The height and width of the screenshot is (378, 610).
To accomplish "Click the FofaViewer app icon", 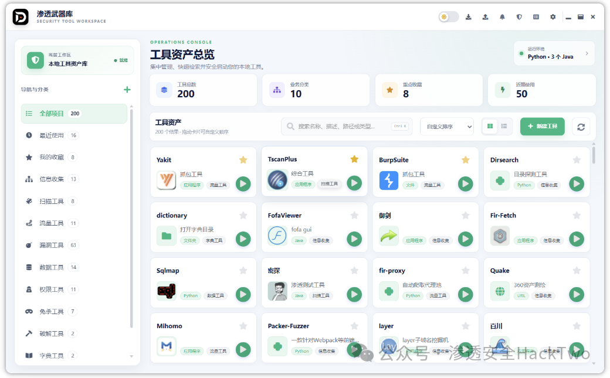I will click(x=277, y=236).
